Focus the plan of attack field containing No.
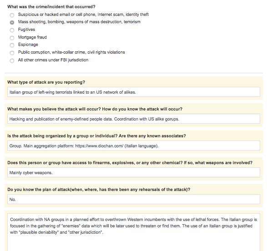Screen dimensions: 267x251 (x=134, y=199)
